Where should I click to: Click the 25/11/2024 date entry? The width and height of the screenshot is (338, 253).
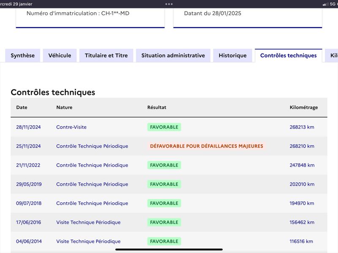[28, 146]
